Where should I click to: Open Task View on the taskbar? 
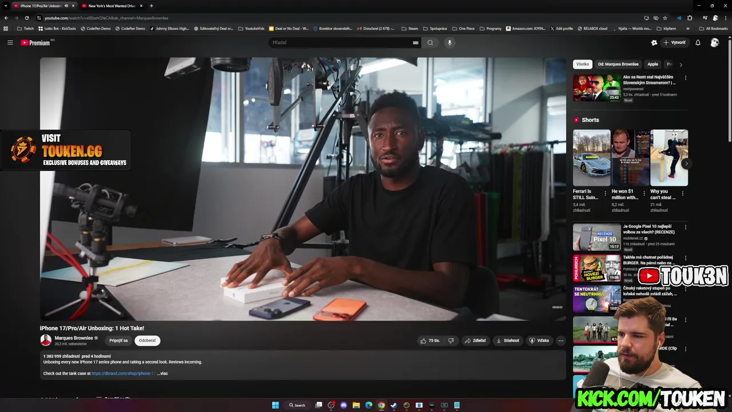[x=319, y=405]
